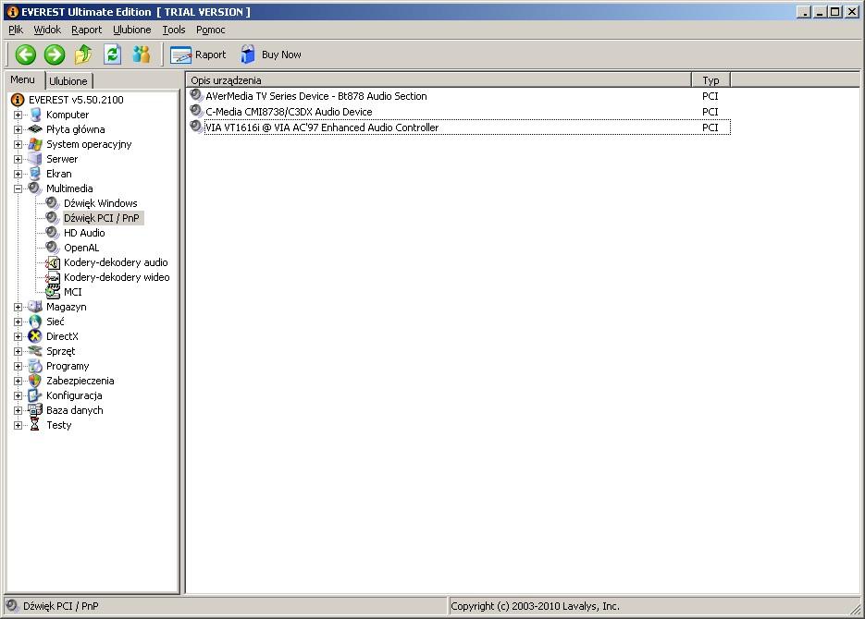Click the Komputer monitor icon
This screenshot has width=865, height=619.
pyautogui.click(x=35, y=115)
